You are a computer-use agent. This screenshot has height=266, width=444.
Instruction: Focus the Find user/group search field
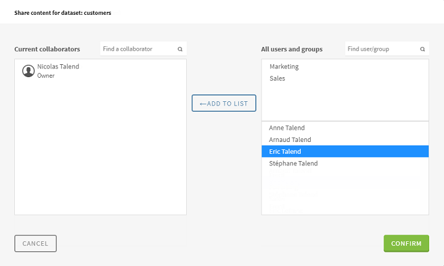tap(381, 49)
